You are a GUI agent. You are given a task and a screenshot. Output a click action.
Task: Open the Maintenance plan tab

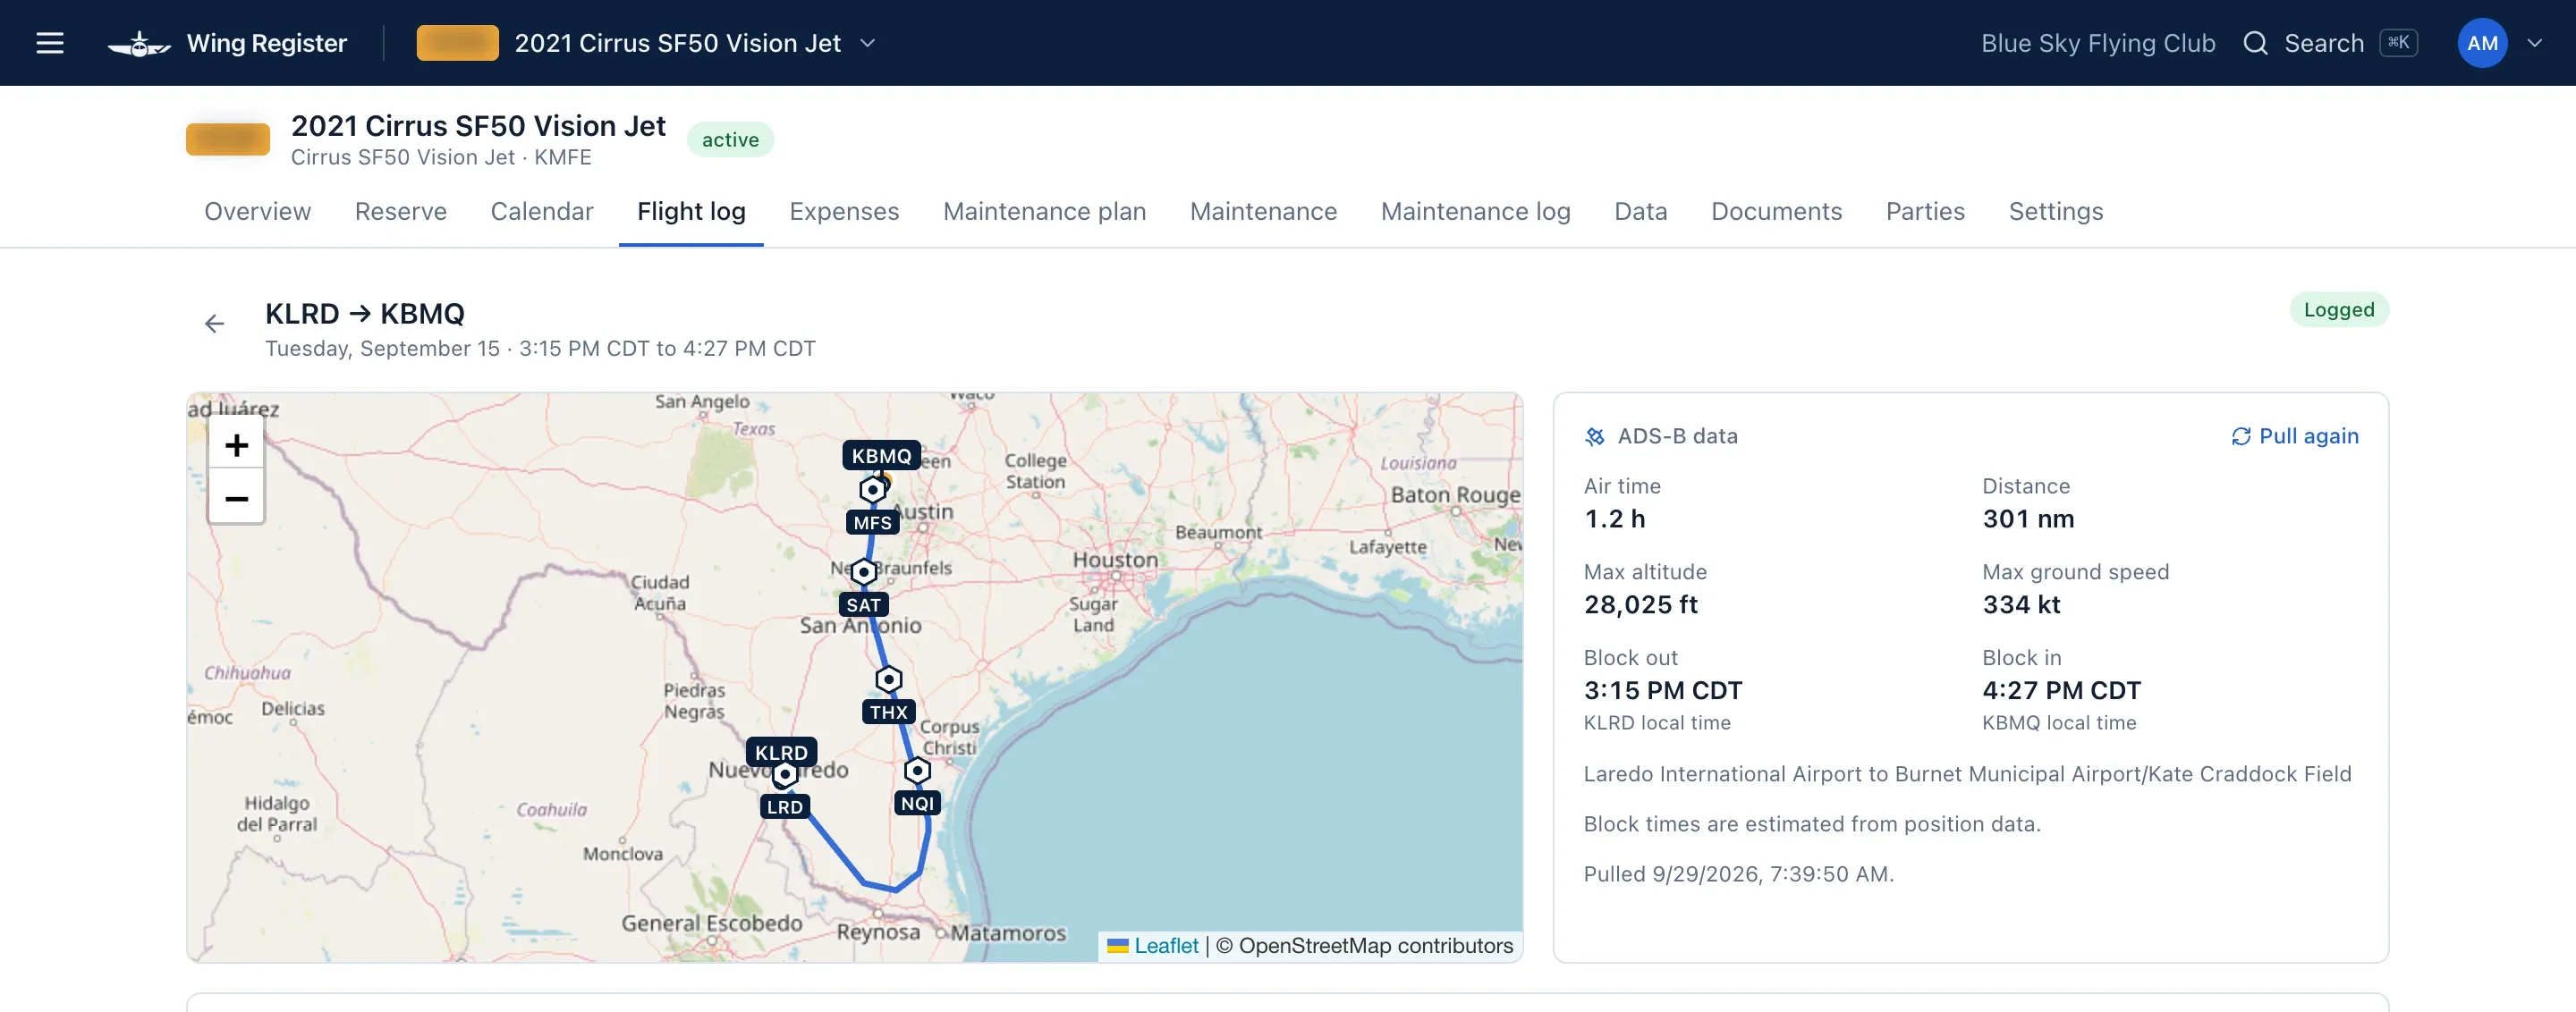1044,212
